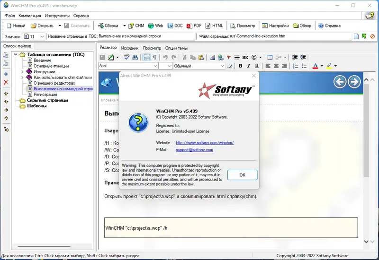The image size is (379, 260).
Task: Expand the Инструкции... tree node
Action: 22,72
